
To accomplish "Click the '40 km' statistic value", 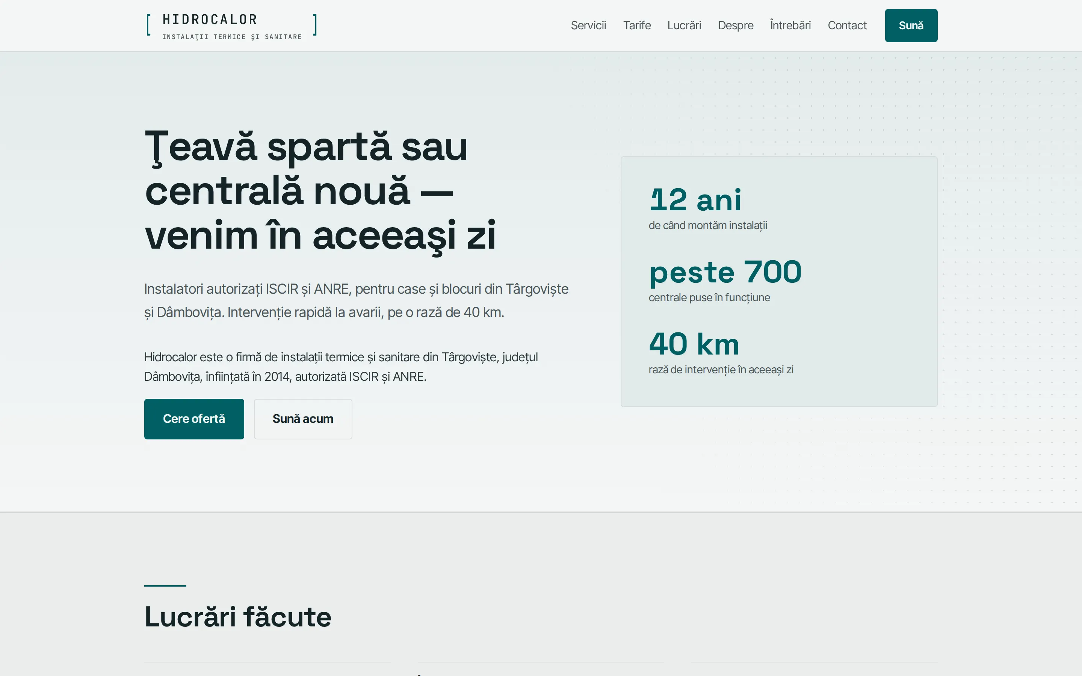I will [694, 344].
